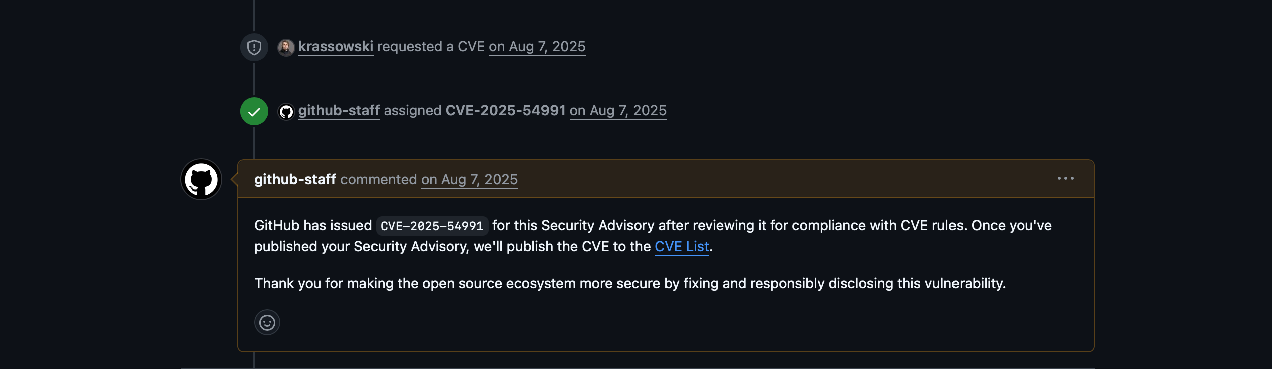The width and height of the screenshot is (1272, 369).
Task: Click the Aug 7, 2025 date on the CVE assignment
Action: (x=618, y=111)
